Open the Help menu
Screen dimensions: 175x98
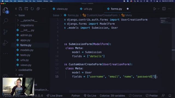51,1
